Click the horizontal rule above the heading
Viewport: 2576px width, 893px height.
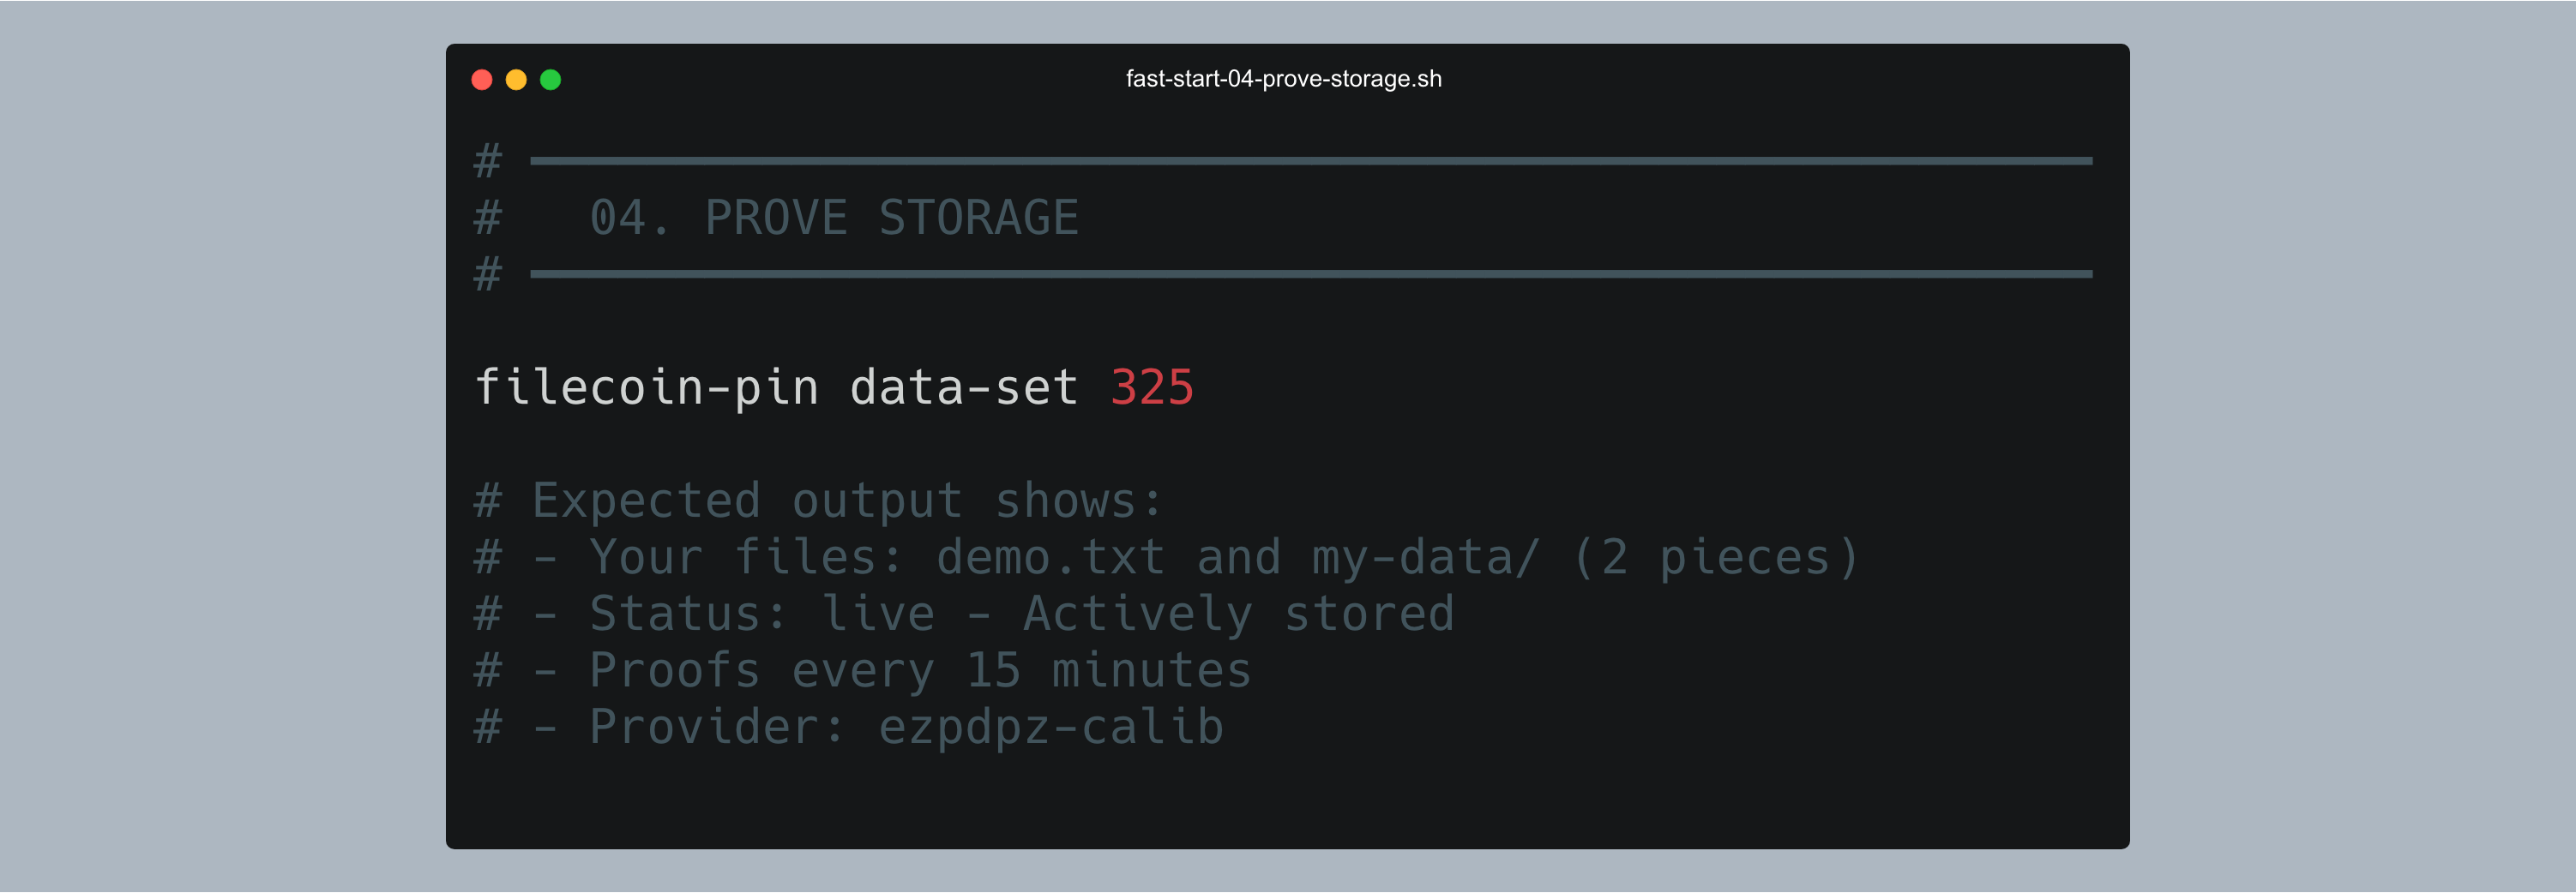point(1310,161)
